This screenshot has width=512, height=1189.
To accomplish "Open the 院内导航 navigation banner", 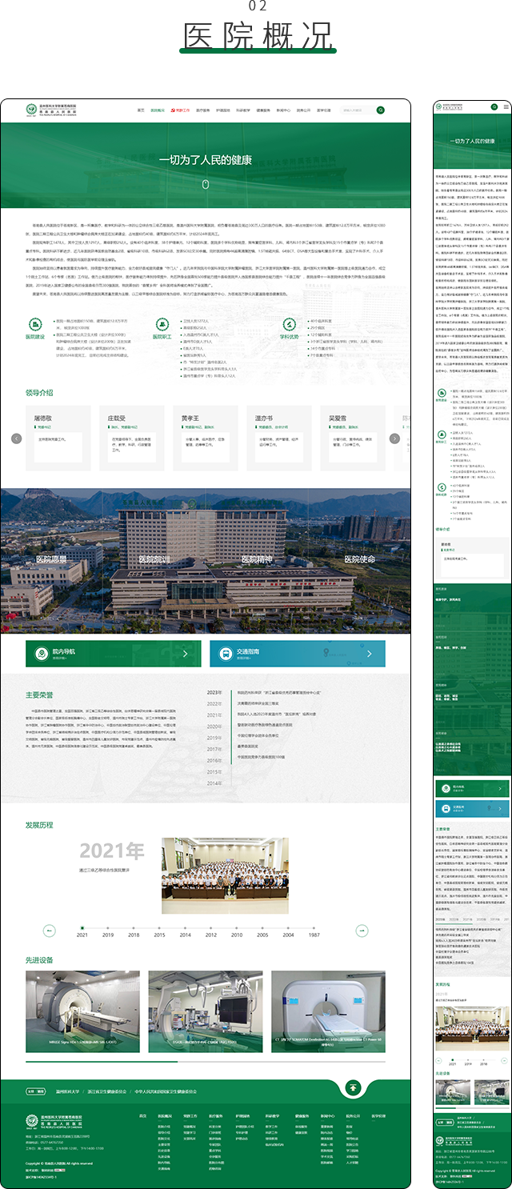I will (114, 654).
